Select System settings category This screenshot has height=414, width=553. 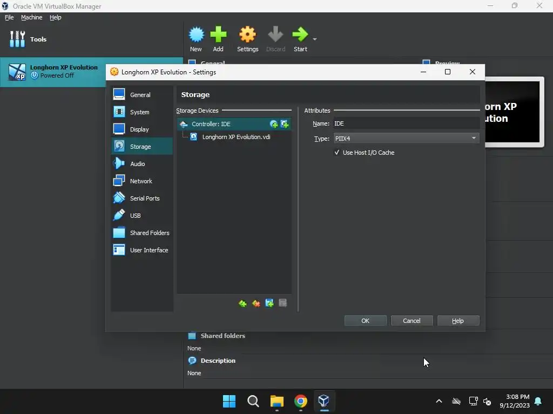click(142, 112)
